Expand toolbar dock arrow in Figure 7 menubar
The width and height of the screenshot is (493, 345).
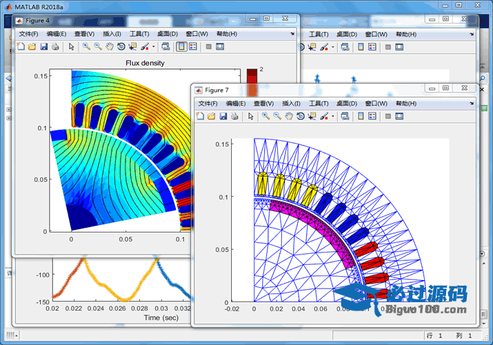click(472, 103)
